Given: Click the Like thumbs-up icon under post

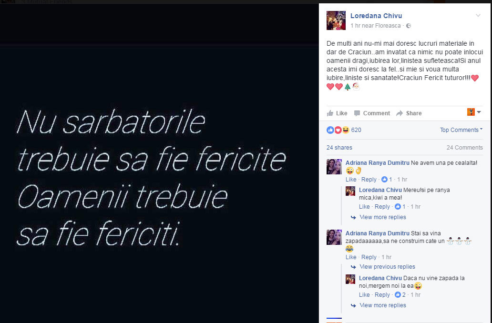Looking at the screenshot, I should click(330, 113).
